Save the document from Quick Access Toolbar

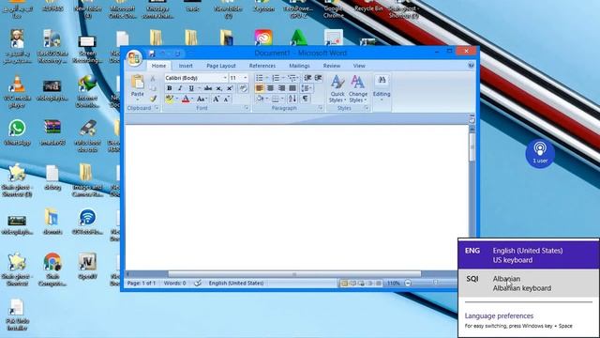click(x=152, y=54)
